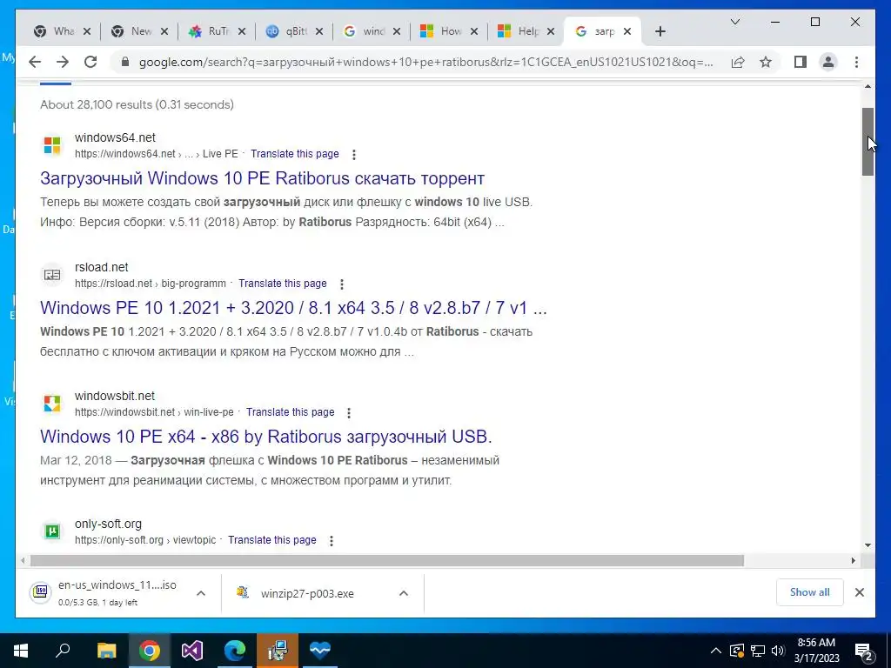891x668 pixels.
Task: Open volume control in system tray
Action: (778, 651)
